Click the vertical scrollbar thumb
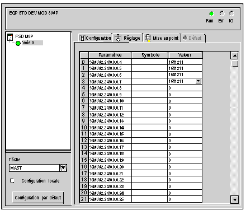This screenshot has width=246, height=215. pyautogui.click(x=235, y=63)
